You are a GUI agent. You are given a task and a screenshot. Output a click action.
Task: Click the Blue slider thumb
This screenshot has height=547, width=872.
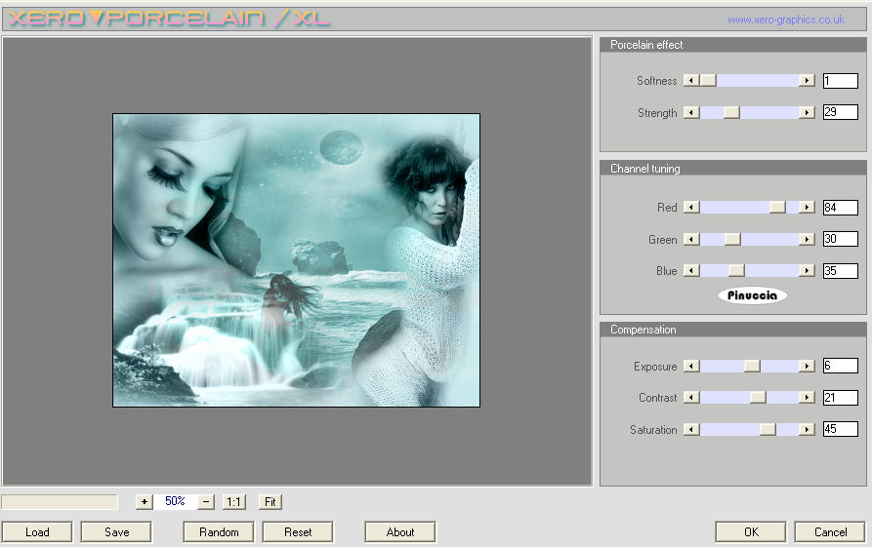click(x=736, y=270)
